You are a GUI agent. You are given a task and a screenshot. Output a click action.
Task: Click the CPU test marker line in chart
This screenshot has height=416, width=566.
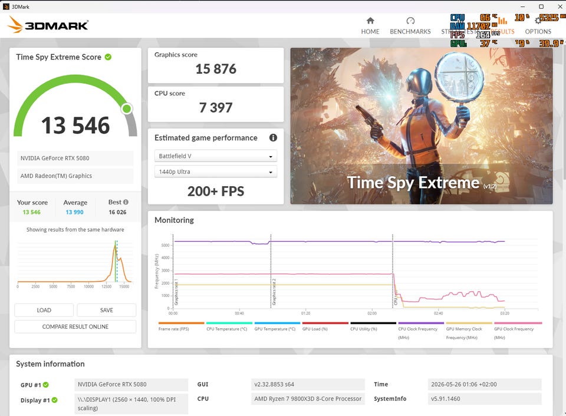point(393,271)
